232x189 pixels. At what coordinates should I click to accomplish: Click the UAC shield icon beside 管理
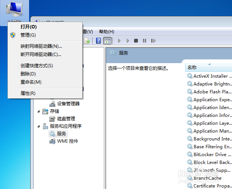(x=13, y=35)
